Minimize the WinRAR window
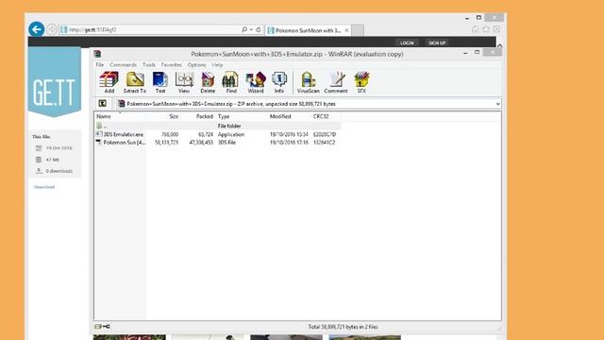 (x=465, y=53)
